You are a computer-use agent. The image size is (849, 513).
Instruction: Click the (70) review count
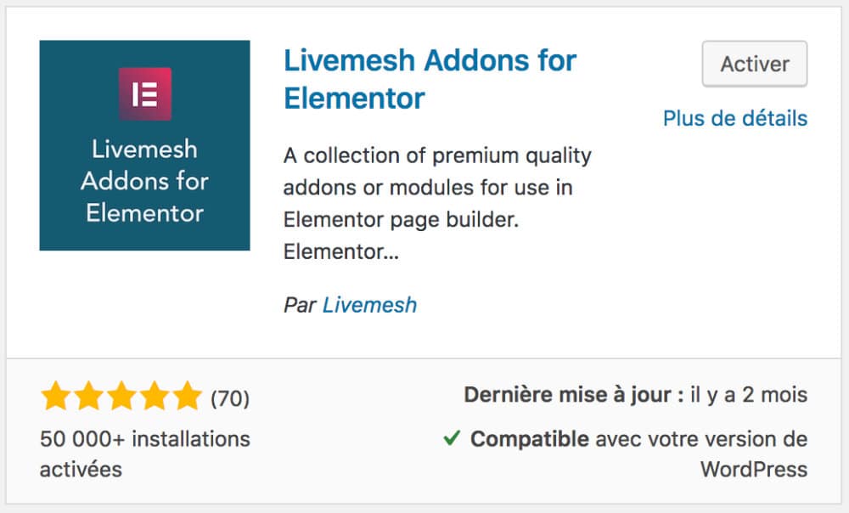click(x=230, y=397)
